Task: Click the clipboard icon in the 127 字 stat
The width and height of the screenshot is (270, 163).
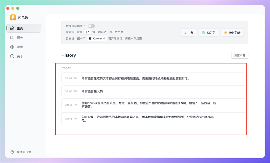Action: click(x=203, y=33)
